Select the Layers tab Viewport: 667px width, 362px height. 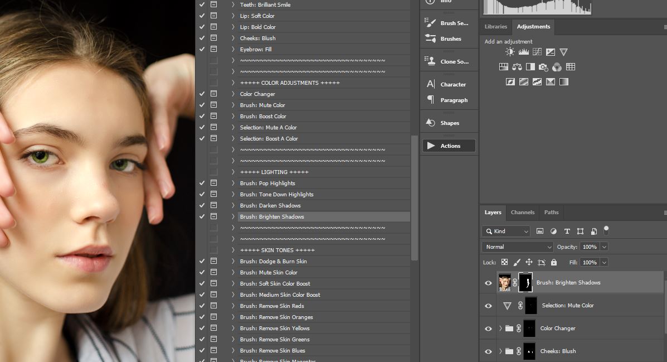point(493,212)
